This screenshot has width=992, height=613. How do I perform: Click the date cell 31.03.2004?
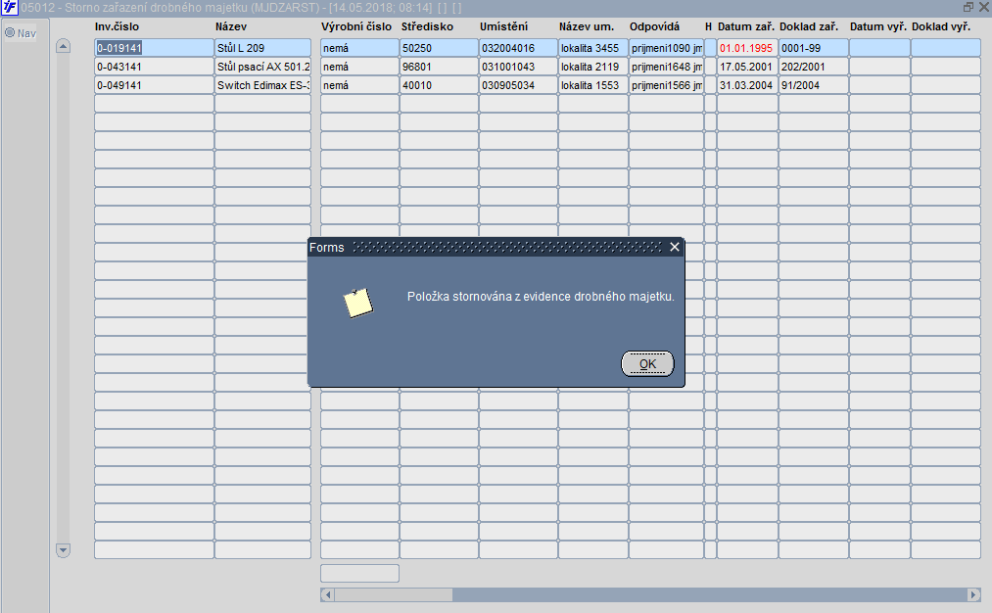(747, 85)
